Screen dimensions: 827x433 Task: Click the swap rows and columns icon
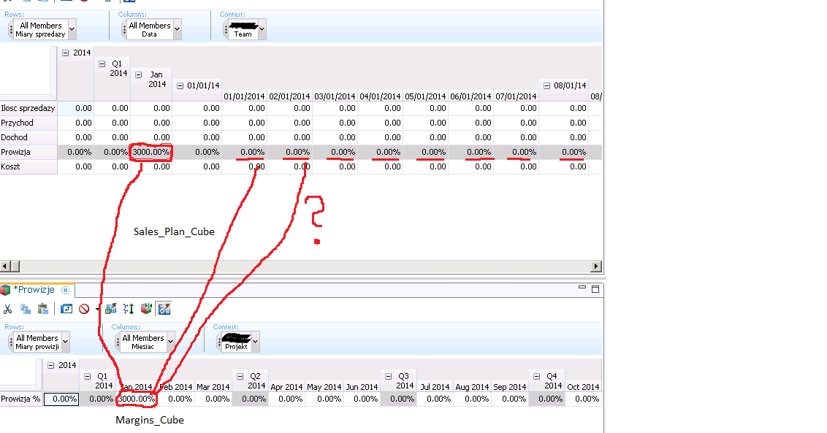(x=129, y=309)
